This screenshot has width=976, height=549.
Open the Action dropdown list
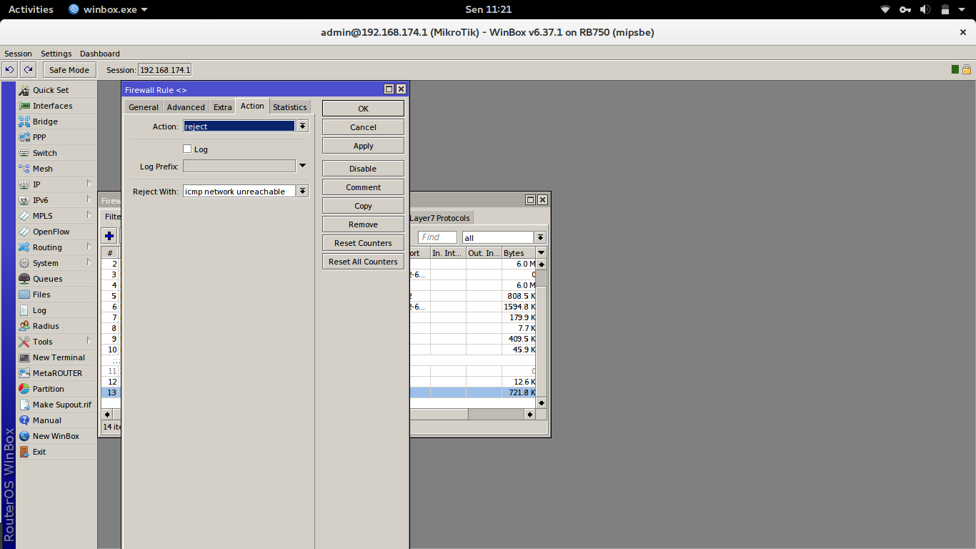pyautogui.click(x=303, y=126)
